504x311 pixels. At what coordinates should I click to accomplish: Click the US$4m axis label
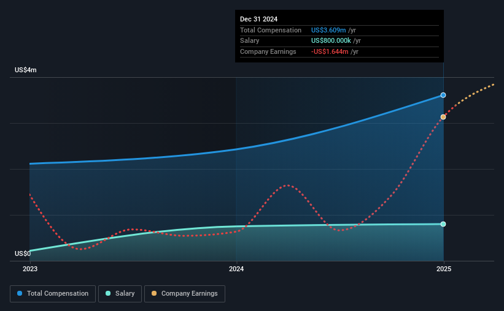click(26, 70)
